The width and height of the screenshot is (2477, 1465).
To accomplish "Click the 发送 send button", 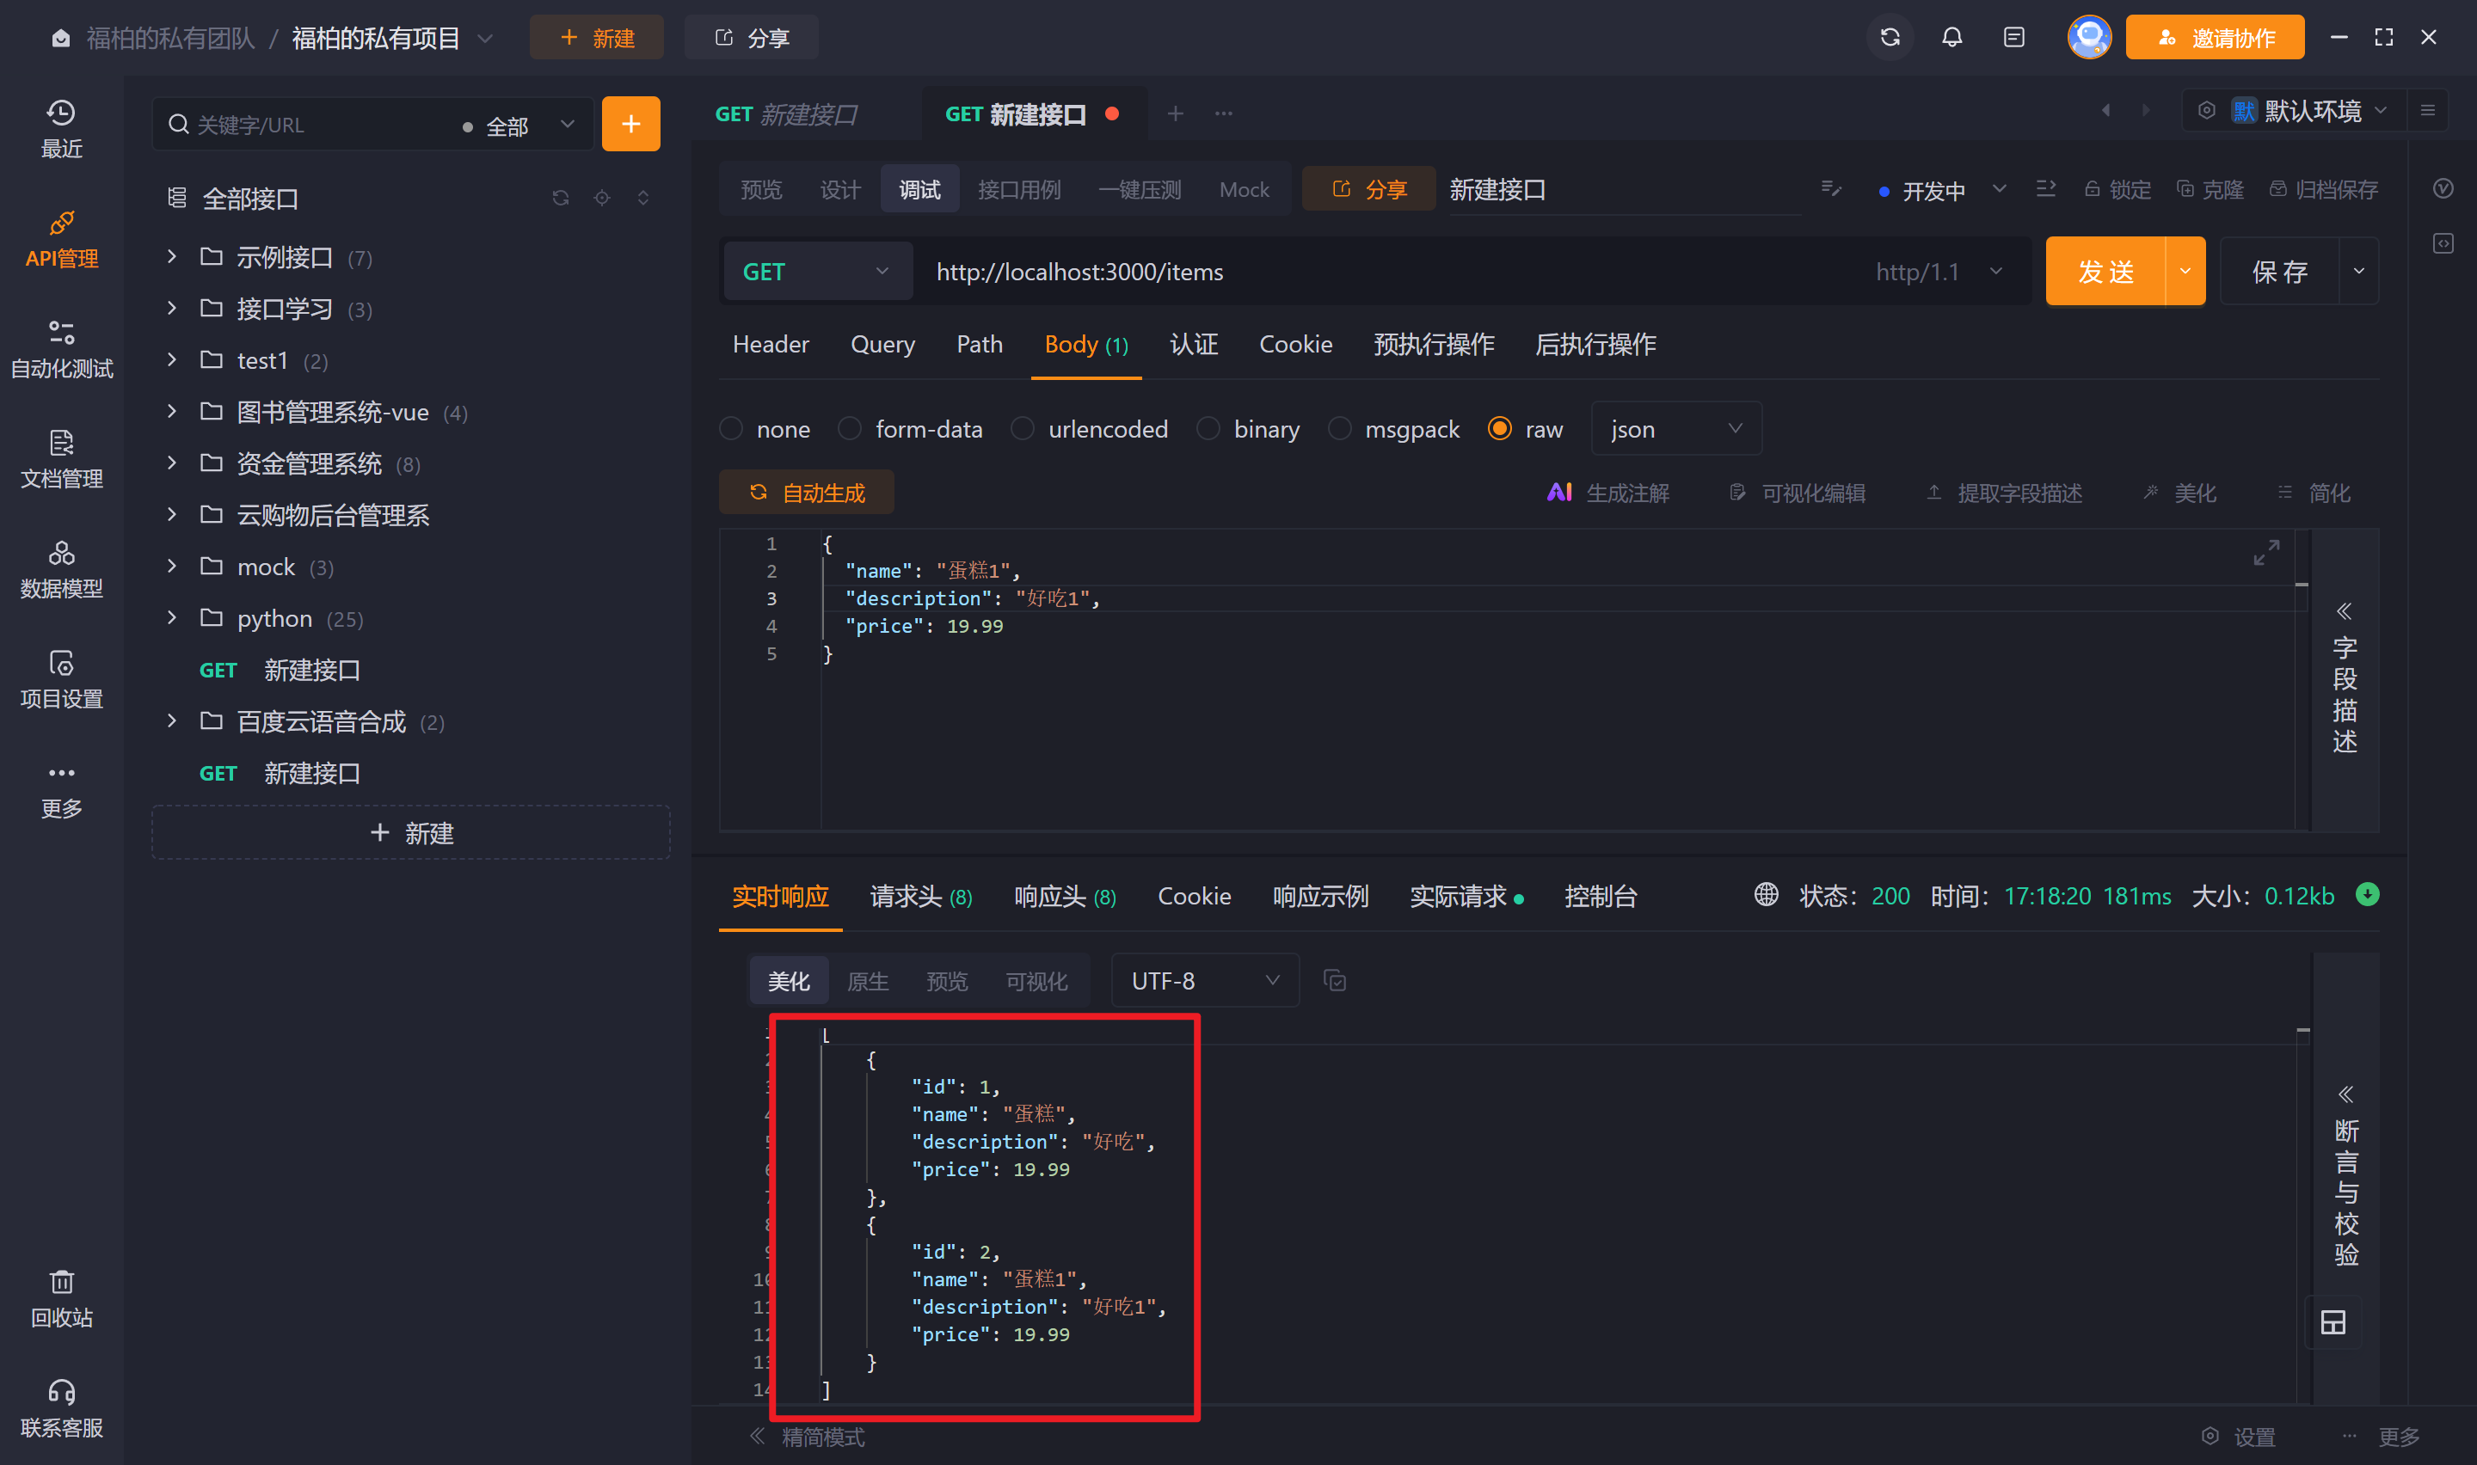I will pyautogui.click(x=2105, y=272).
